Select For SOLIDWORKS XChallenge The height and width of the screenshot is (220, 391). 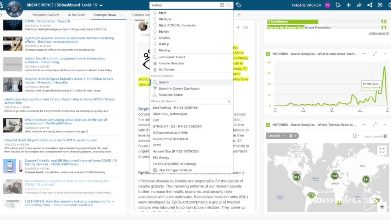pos(191,164)
